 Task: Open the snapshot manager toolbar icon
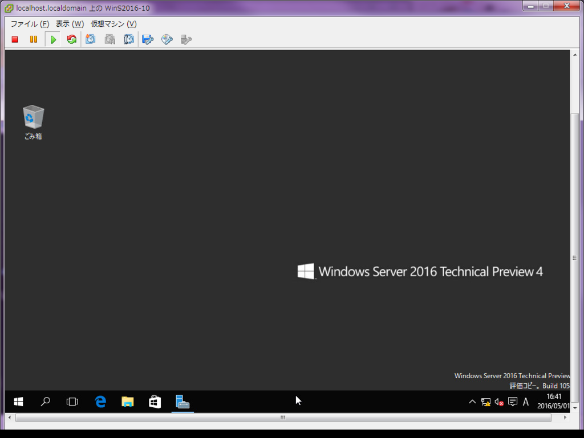(x=128, y=39)
